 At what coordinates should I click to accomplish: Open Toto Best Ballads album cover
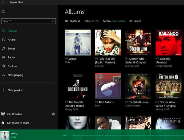[108, 86]
